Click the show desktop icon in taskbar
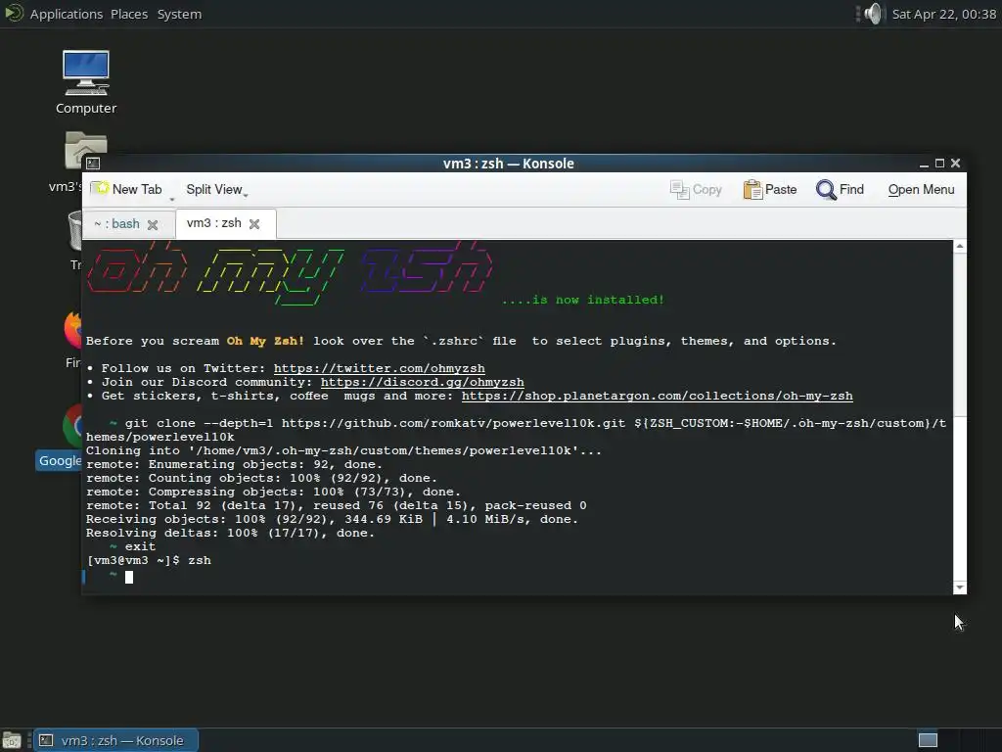The image size is (1002, 752). coord(12,740)
